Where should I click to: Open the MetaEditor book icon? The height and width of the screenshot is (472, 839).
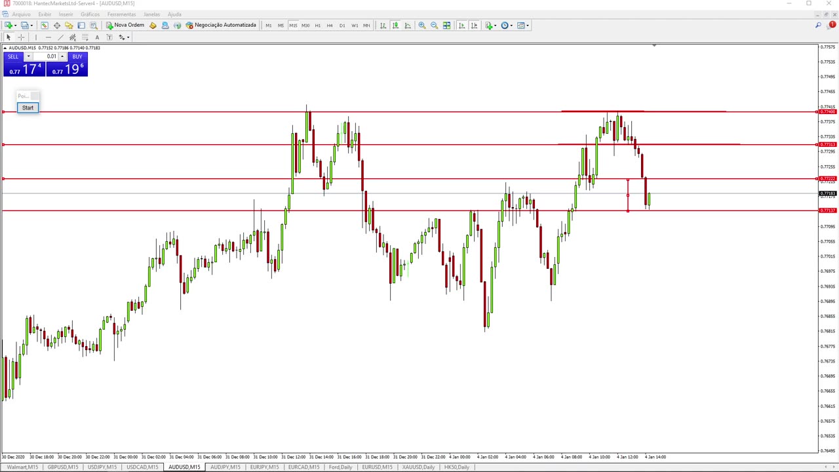click(x=153, y=26)
